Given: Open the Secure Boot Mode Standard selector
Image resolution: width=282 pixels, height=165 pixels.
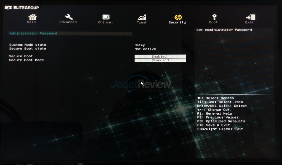Looking at the screenshot, I should (x=160, y=60).
